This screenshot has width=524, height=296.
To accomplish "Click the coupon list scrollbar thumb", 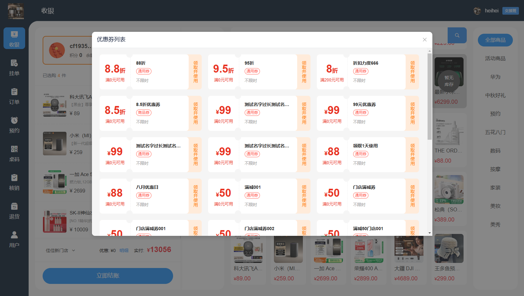I will [430, 96].
